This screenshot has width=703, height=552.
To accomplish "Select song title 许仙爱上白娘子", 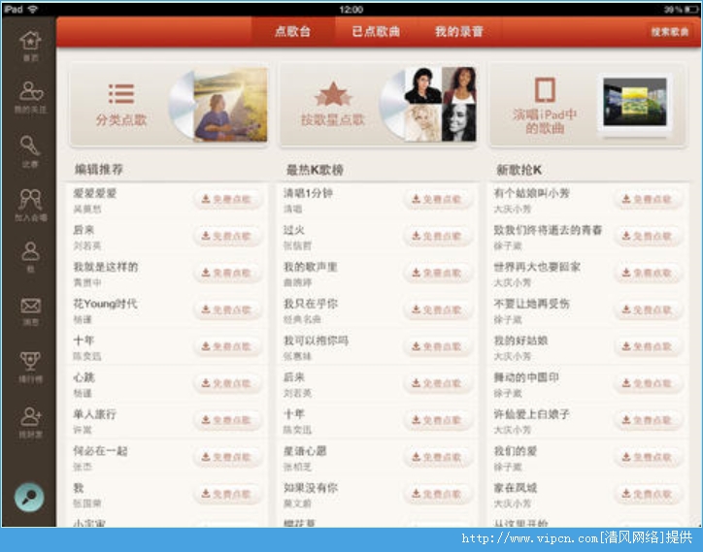I will pyautogui.click(x=532, y=414).
